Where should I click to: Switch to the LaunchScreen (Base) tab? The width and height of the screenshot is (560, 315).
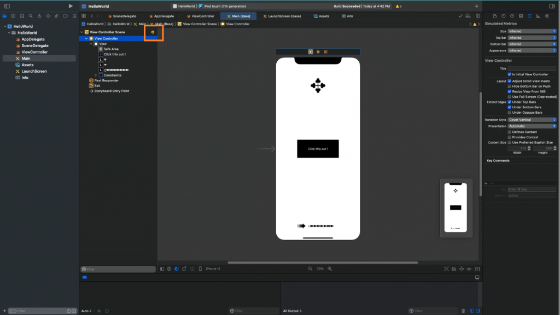[x=282, y=16]
